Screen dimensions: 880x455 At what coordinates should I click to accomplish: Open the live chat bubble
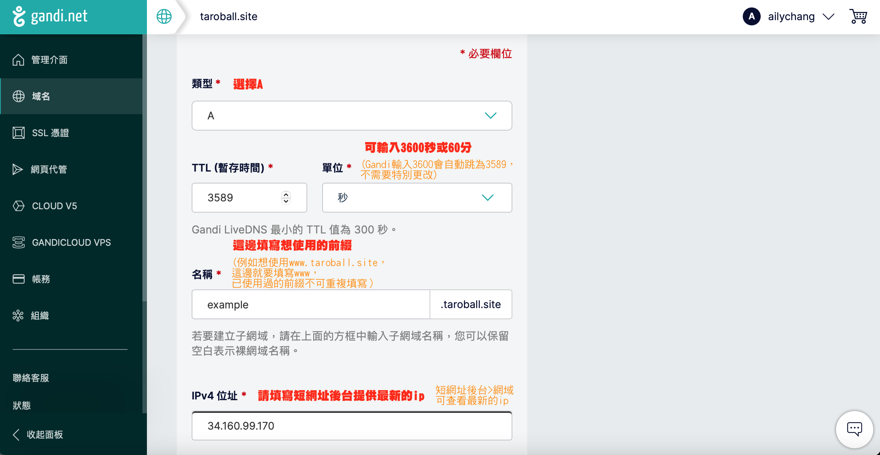click(x=854, y=429)
